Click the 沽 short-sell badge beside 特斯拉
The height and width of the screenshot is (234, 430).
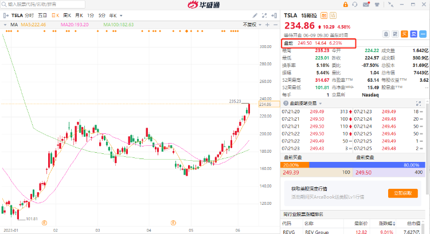coord(333,15)
